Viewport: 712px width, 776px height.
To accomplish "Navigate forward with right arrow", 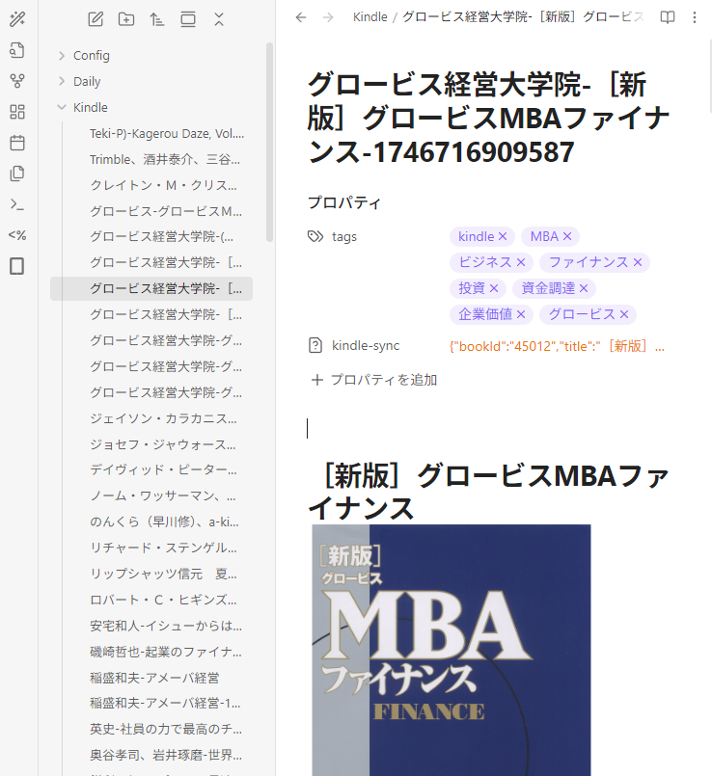I will coord(328,17).
